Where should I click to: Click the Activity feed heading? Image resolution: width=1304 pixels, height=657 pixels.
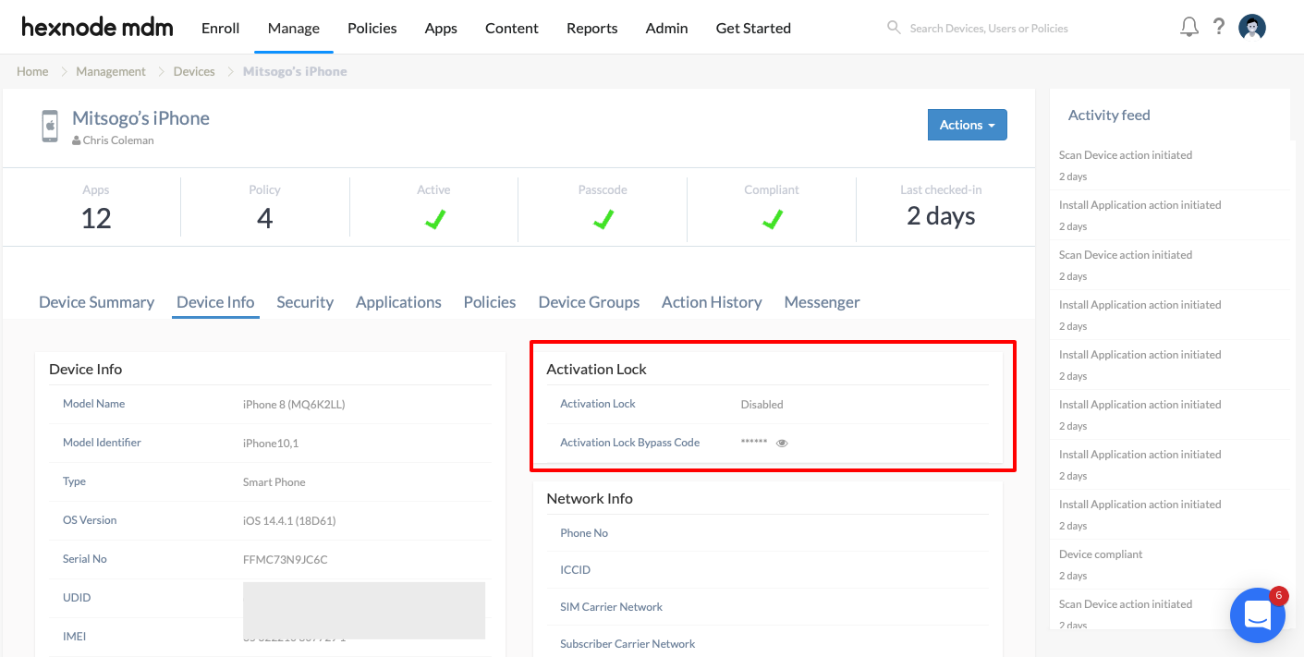pos(1109,116)
